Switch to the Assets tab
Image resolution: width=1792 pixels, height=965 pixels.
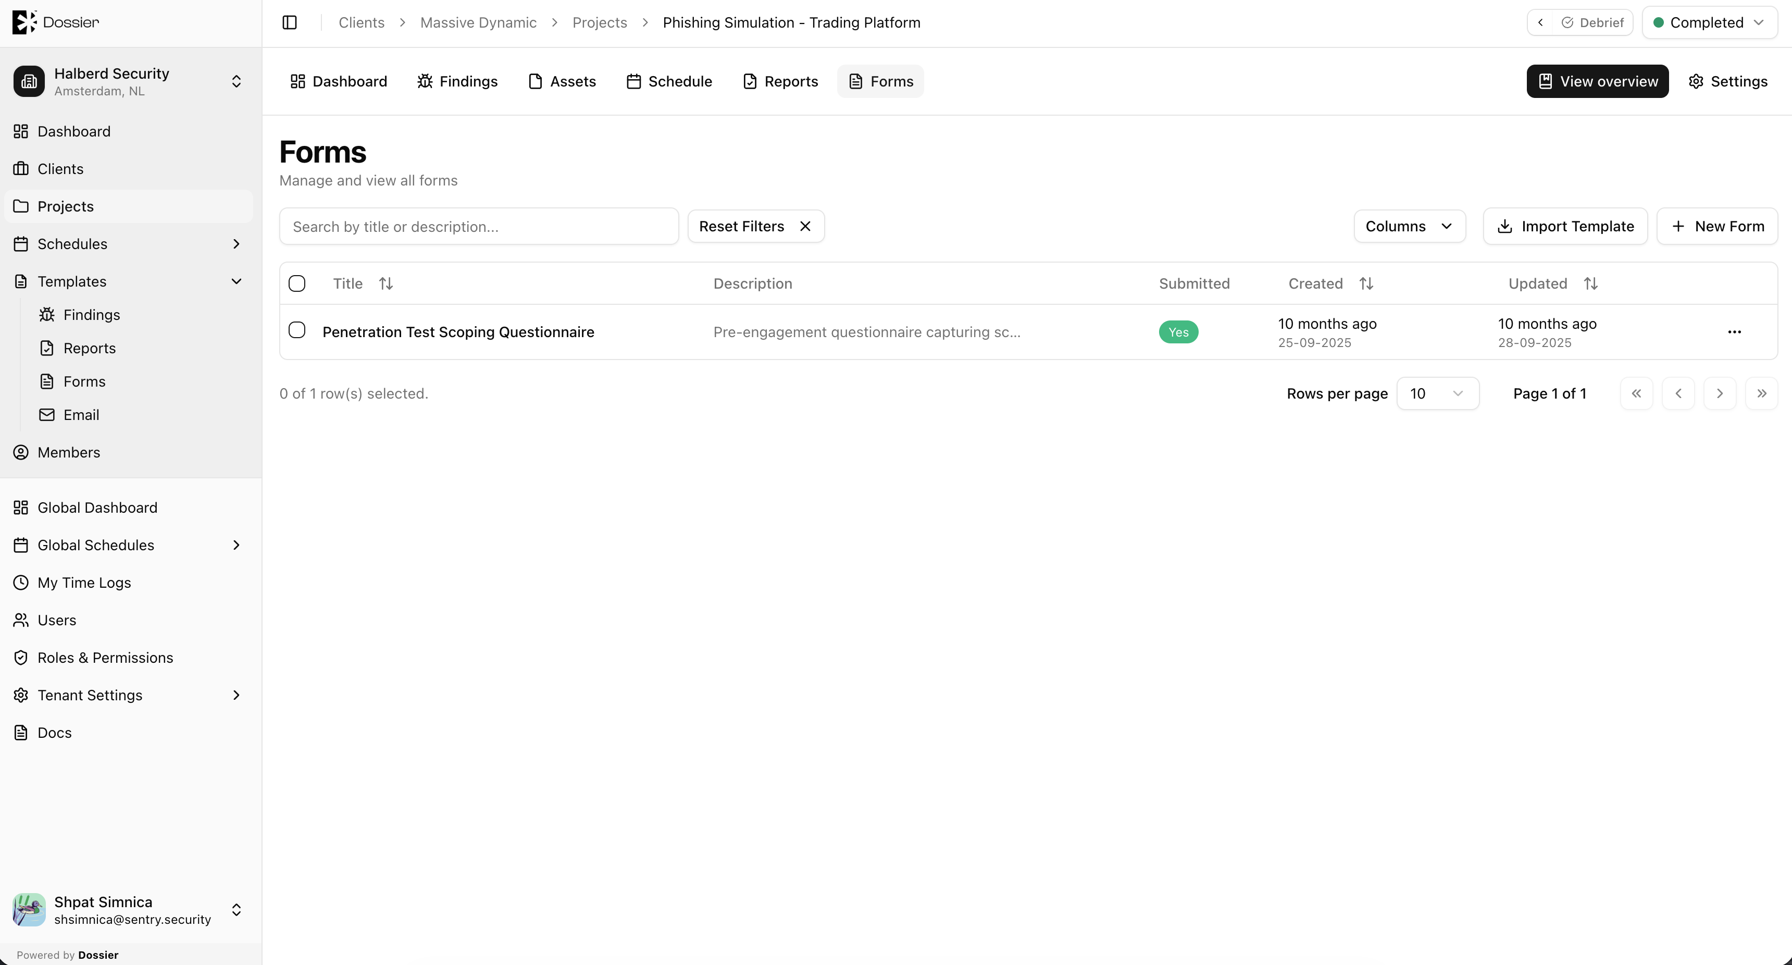coord(562,81)
